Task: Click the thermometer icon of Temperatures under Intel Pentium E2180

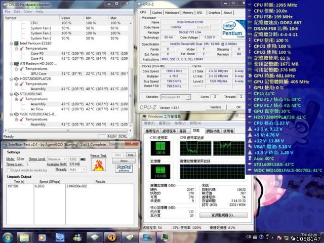Action: 21,49
